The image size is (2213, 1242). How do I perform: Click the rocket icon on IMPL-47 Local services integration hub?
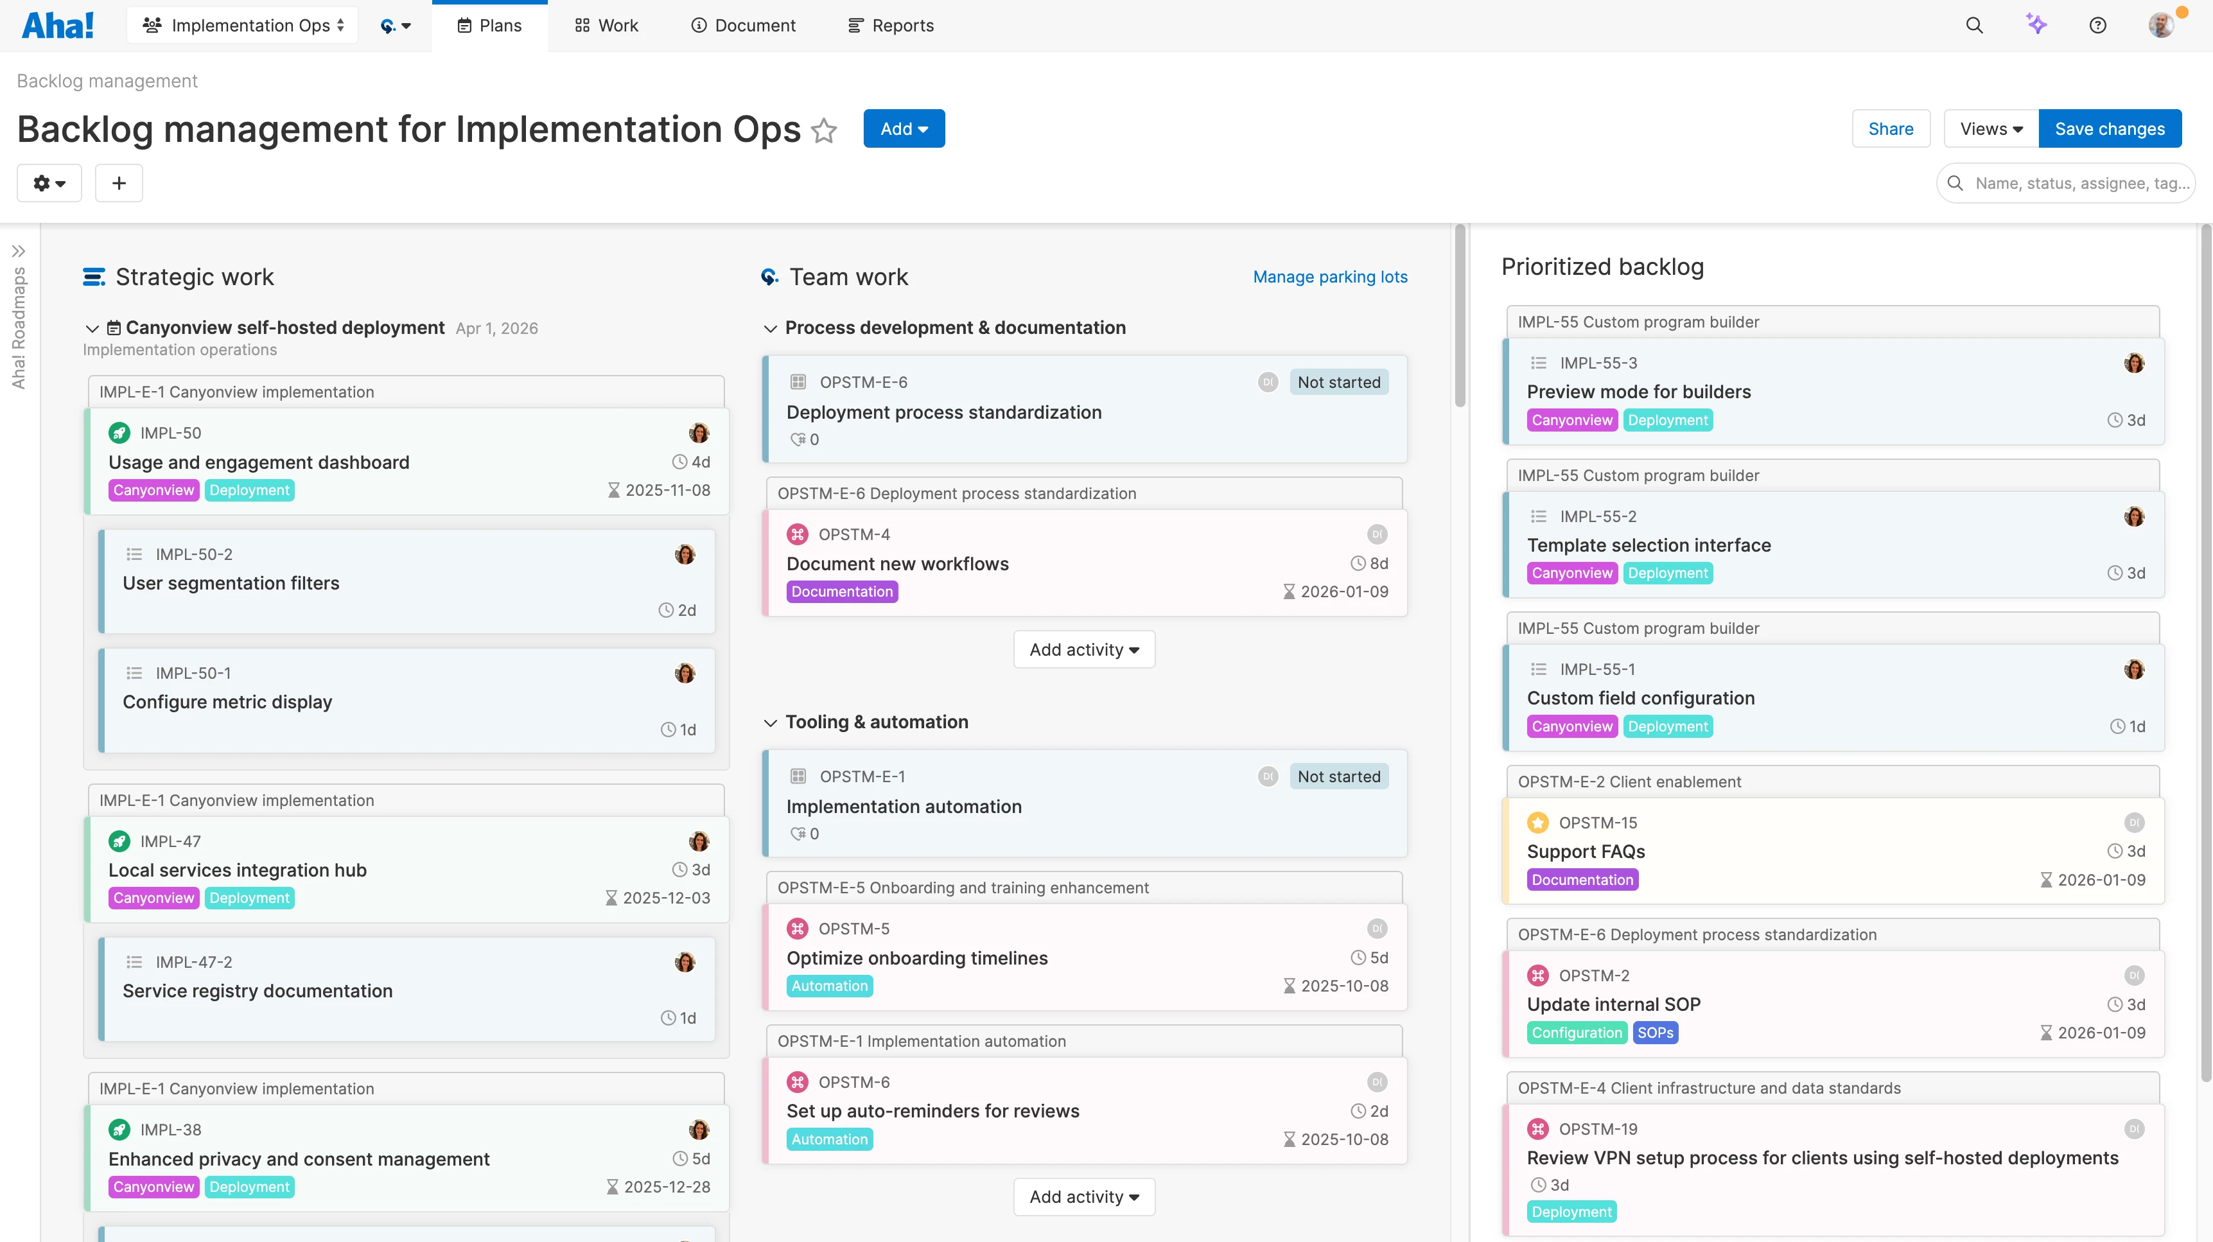pyautogui.click(x=119, y=841)
